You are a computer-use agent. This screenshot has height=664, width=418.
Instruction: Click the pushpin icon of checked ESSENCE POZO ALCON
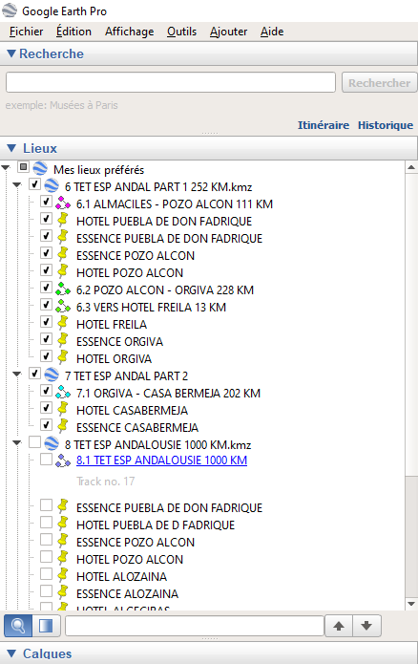click(x=63, y=254)
